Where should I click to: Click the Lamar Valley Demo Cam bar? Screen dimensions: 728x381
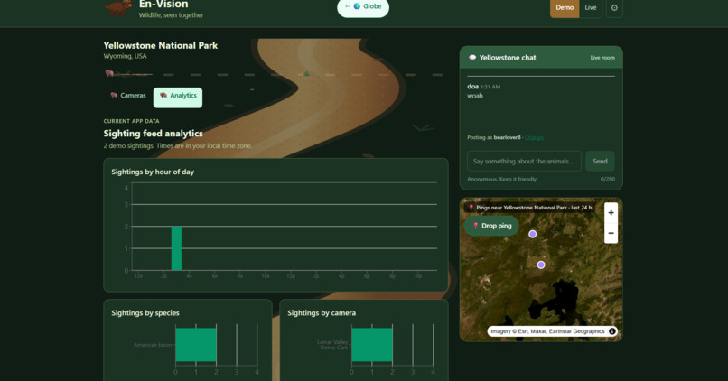372,345
